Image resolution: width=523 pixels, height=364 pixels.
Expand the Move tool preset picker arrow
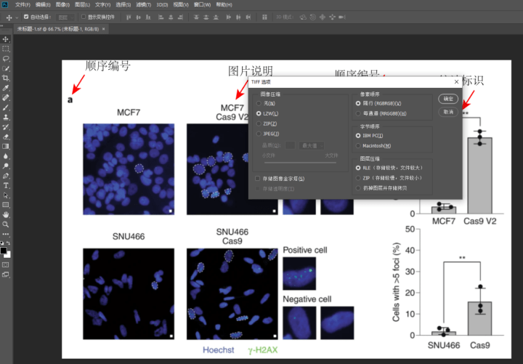17,16
